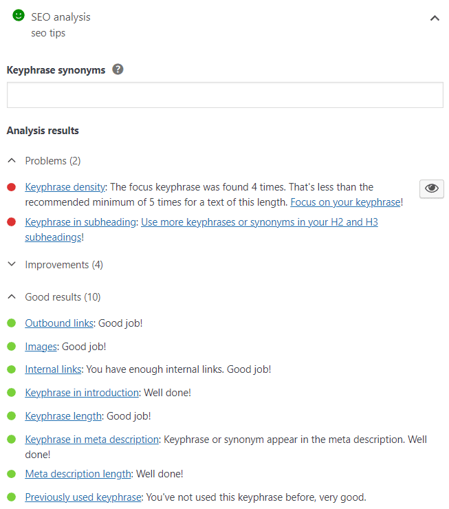
Task: Collapse the SEO analysis panel chevron
Action: 435,19
